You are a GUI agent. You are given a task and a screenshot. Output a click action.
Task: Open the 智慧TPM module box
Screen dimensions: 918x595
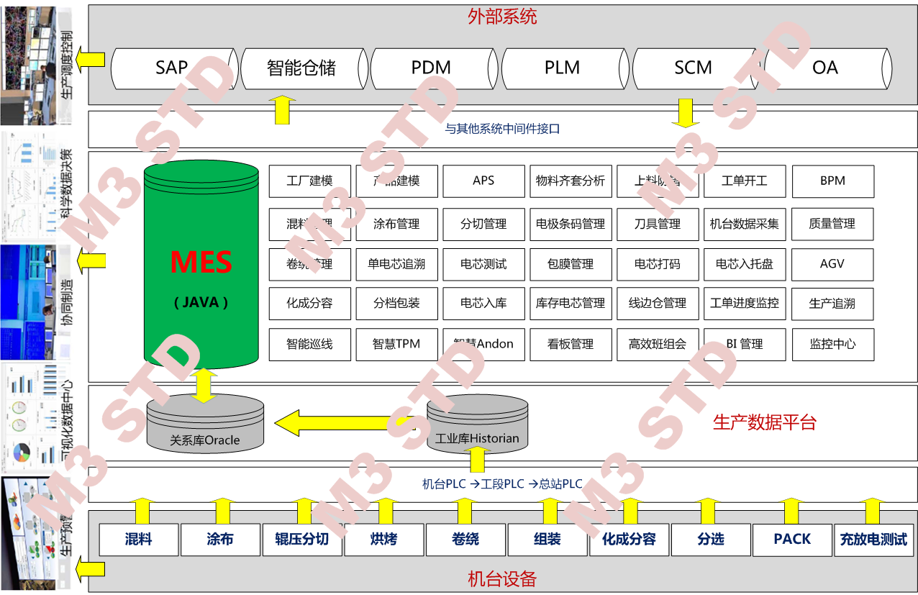pos(396,345)
